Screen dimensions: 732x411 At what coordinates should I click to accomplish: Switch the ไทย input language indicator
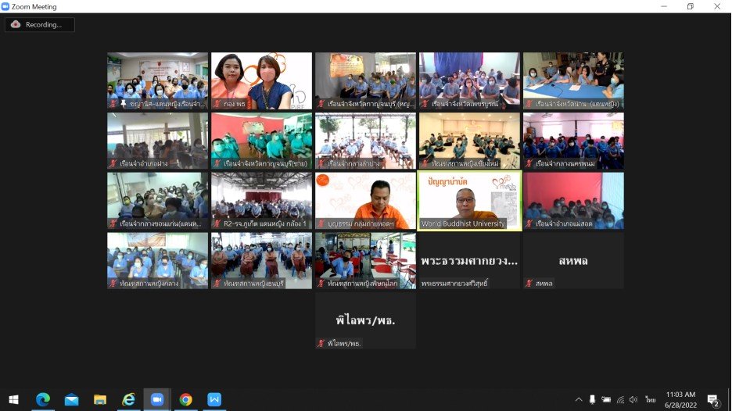pos(651,399)
